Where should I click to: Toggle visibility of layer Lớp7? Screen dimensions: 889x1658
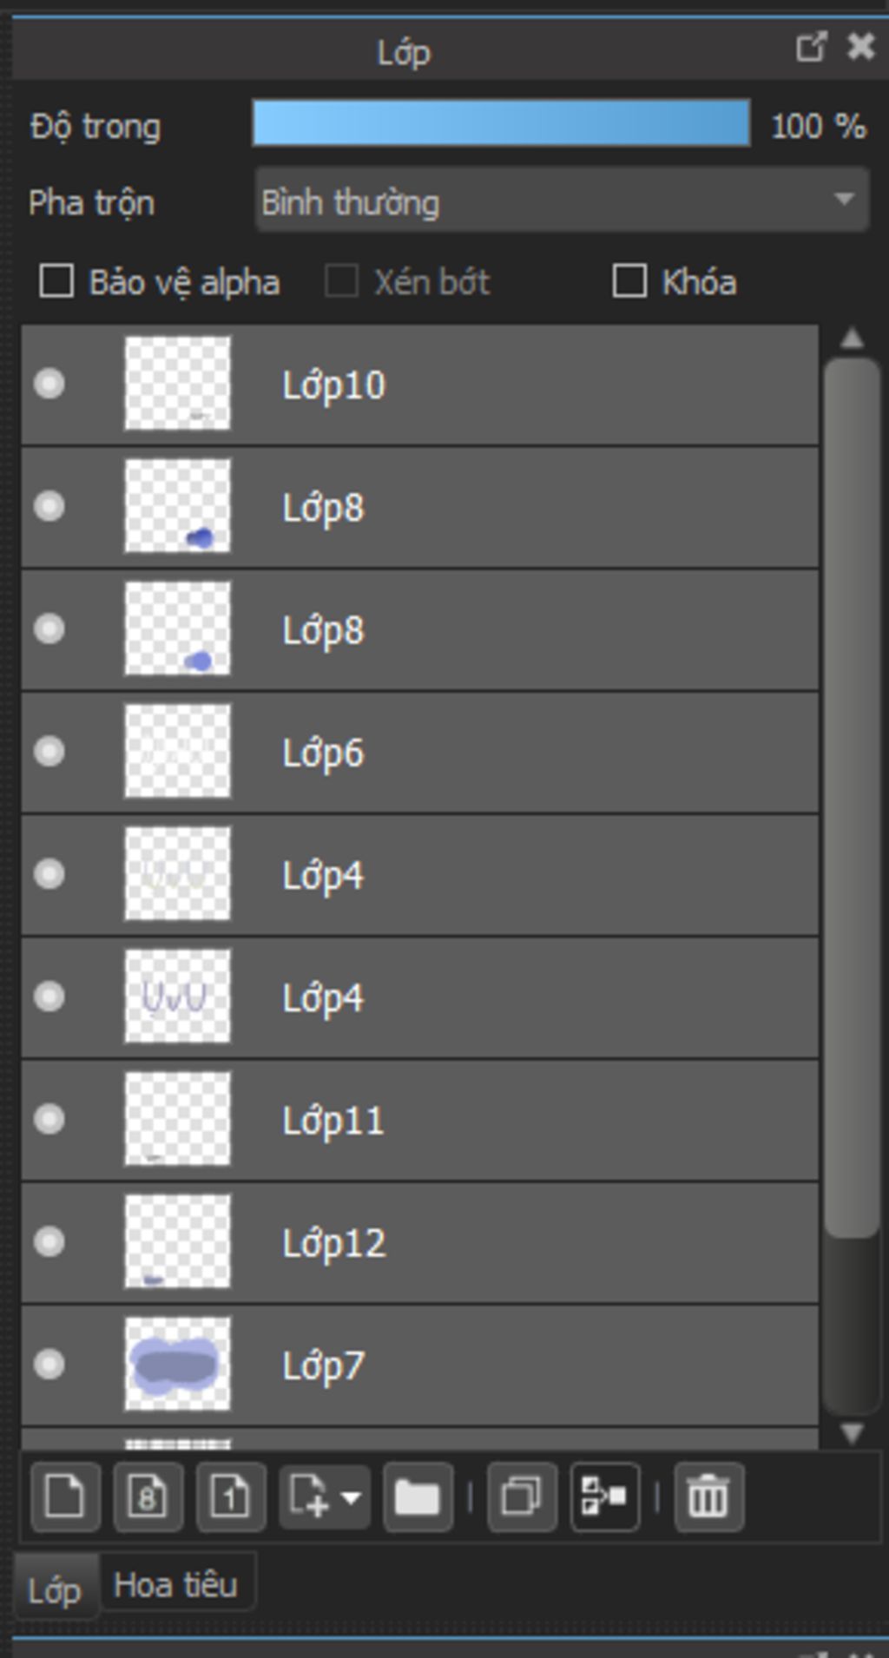(x=49, y=1364)
